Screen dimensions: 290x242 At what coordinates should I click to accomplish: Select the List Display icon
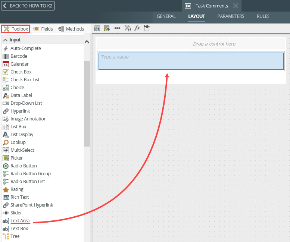[6, 135]
